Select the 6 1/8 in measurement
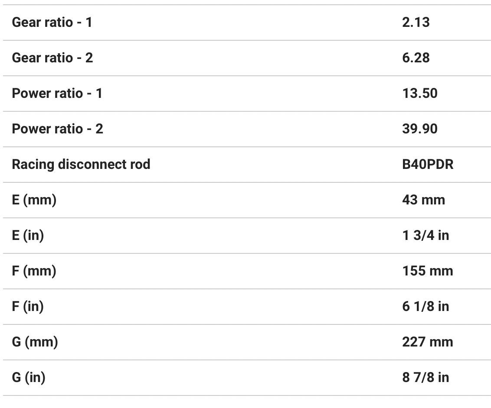 pos(426,307)
